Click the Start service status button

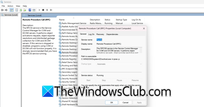pyautogui.click(x=88, y=80)
